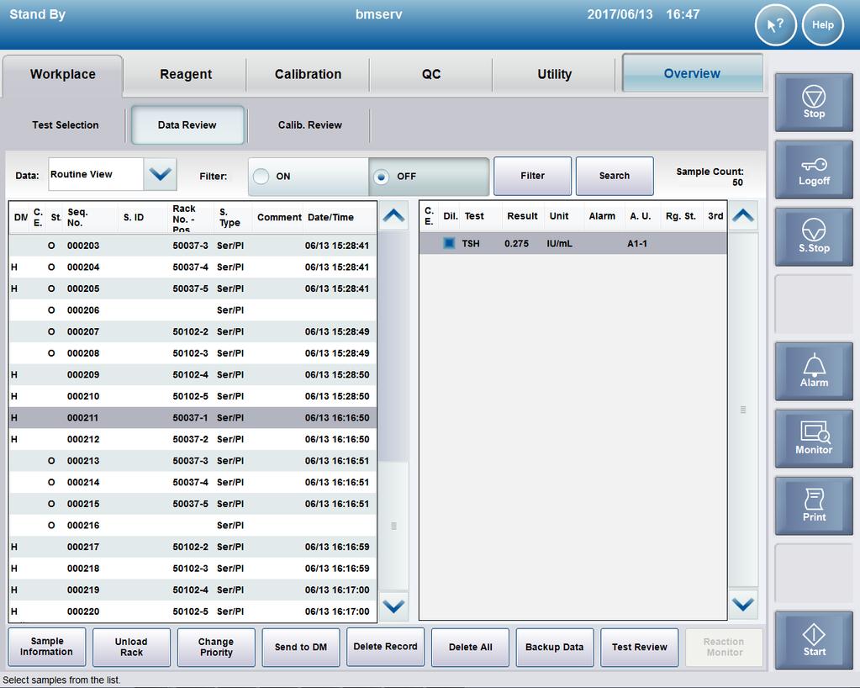Select highlighted sample row 000211

click(x=193, y=417)
